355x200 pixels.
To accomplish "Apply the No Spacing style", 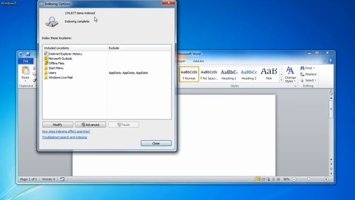I will 209,74.
